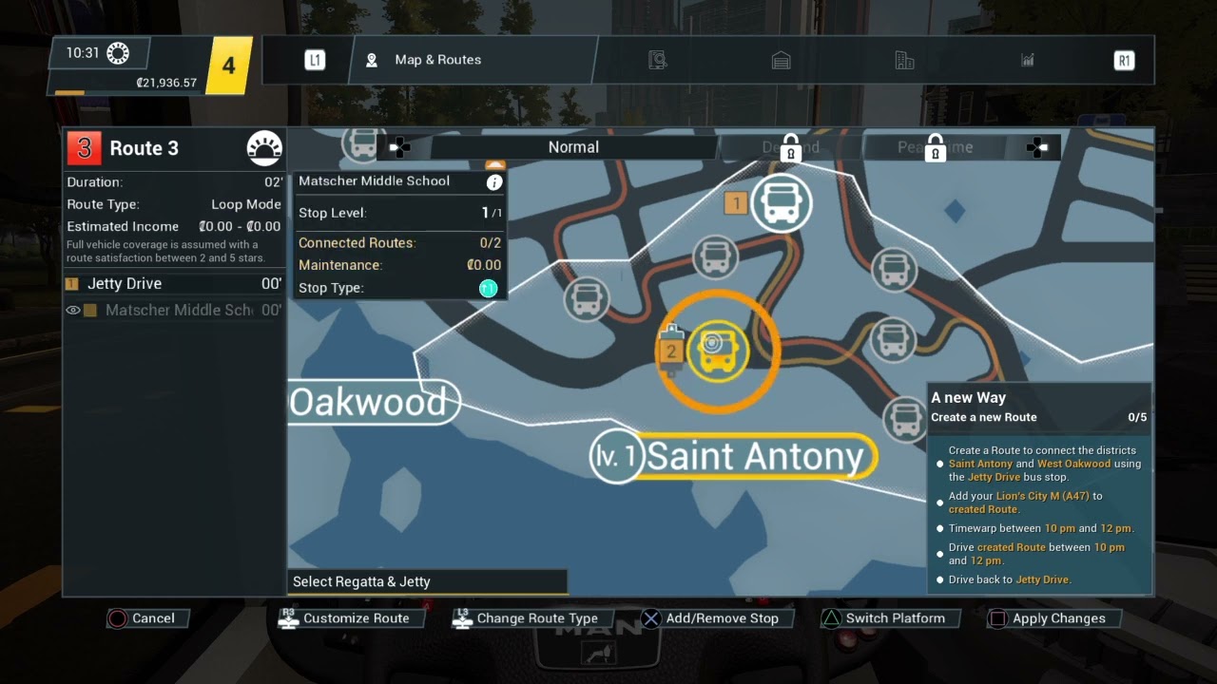Click the Route Type Loop Mode value
Screen dimensions: 1217x684
(x=245, y=204)
